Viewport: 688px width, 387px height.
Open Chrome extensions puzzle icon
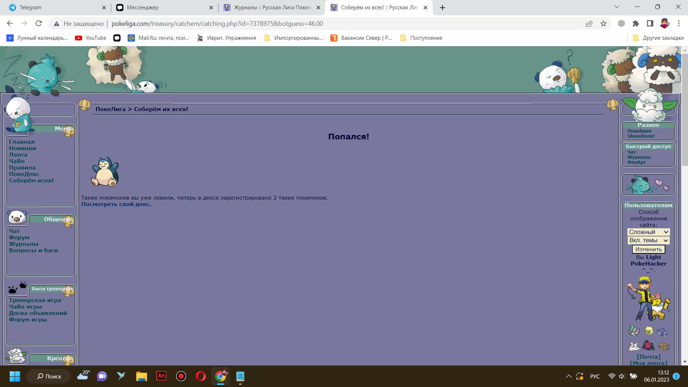636,24
